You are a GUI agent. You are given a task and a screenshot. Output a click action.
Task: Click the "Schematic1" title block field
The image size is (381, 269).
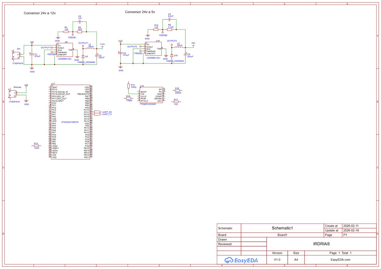point(283,228)
